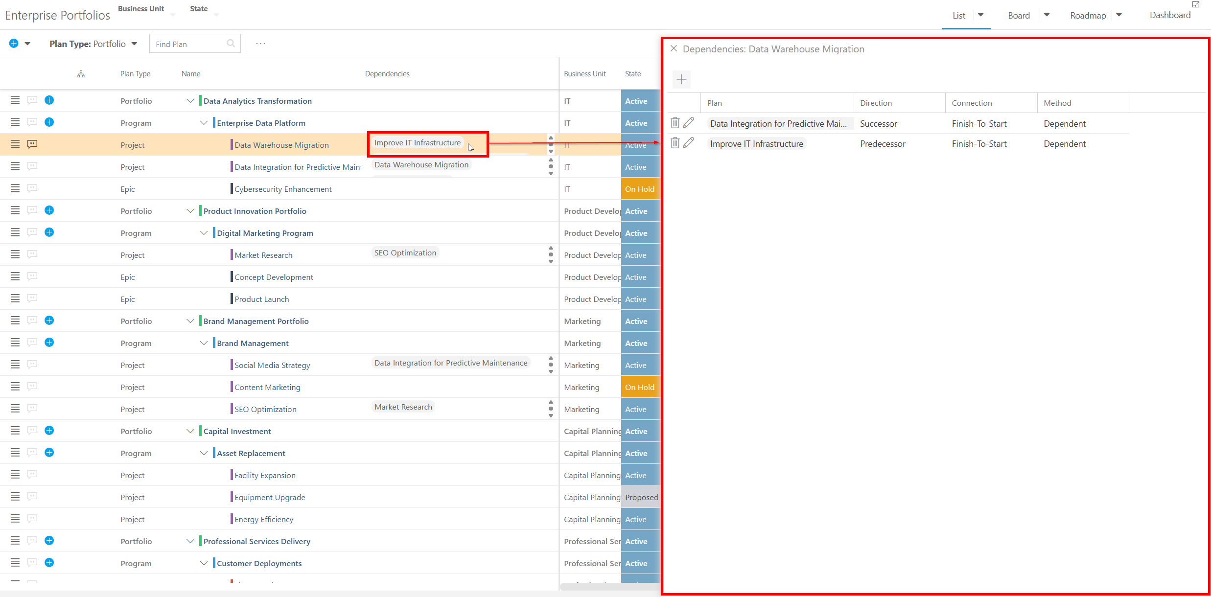Viewport: 1211px width, 597px height.
Task: Collapse the Brand Management program
Action: [204, 343]
